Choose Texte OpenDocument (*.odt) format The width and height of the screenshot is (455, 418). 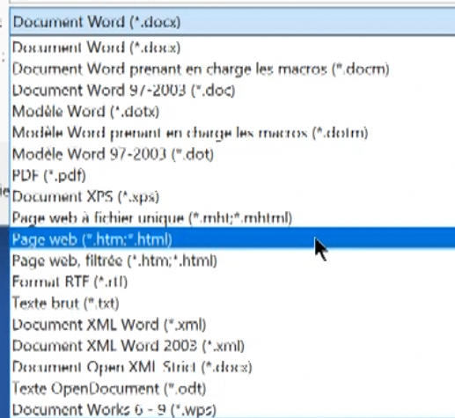point(232,389)
